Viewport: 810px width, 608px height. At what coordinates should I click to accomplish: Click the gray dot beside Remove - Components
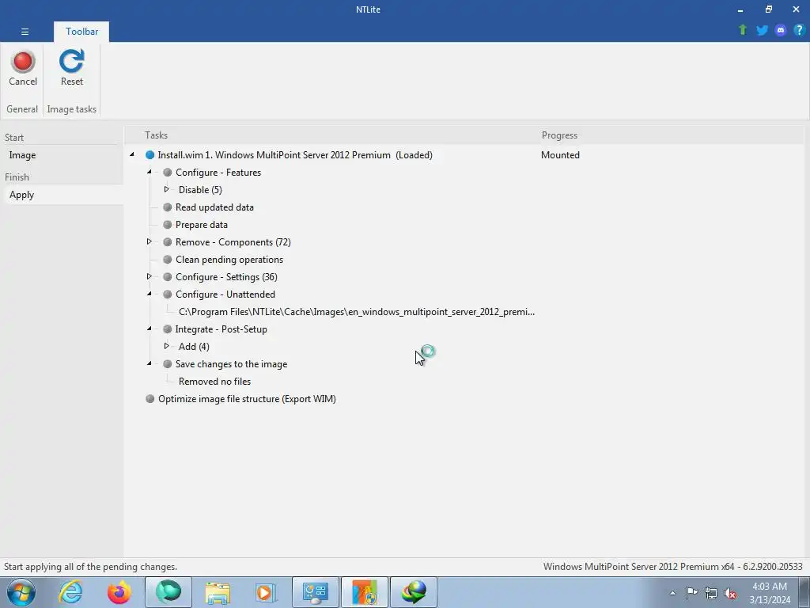[x=168, y=242]
